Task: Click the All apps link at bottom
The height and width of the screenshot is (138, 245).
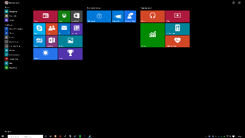Action: click(8, 132)
